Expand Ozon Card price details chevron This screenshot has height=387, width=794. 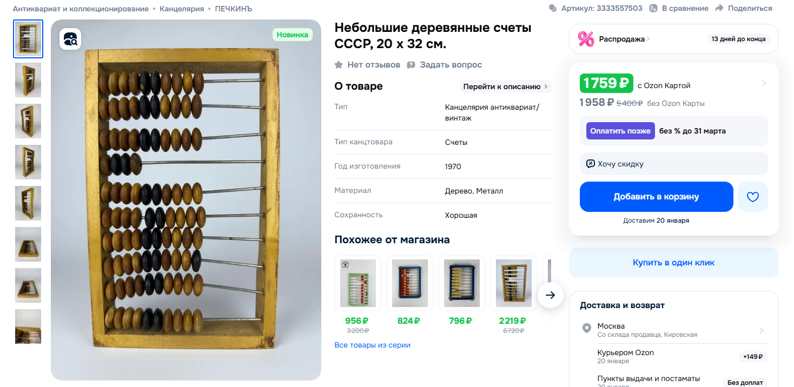pos(764,83)
